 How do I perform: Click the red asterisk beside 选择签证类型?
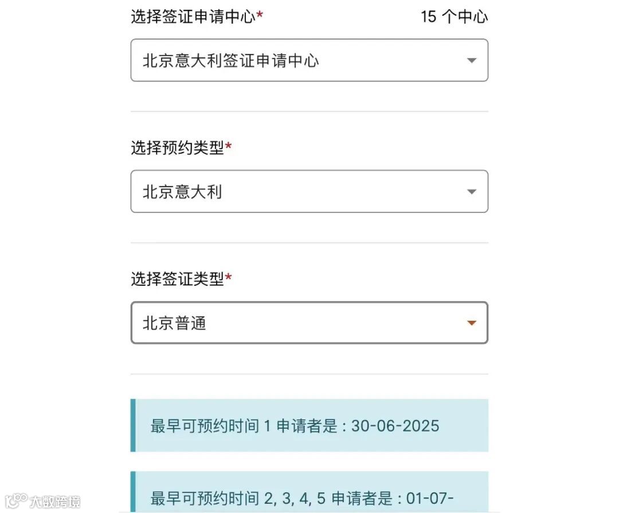(x=228, y=277)
